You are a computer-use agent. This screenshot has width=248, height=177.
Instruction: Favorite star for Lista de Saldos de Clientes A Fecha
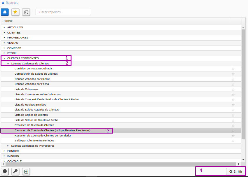tap(233, 120)
